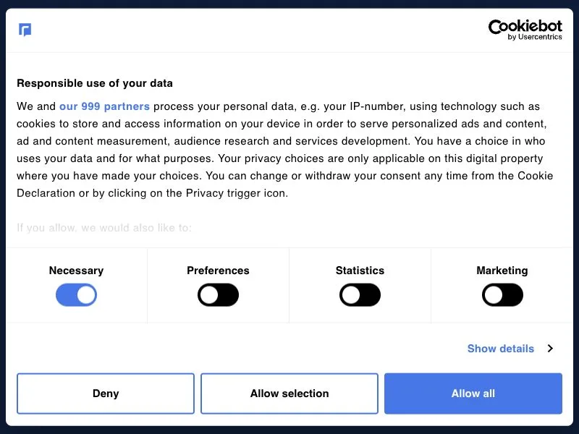Viewport: 579px width, 434px height.
Task: Accept cookies with Allow all button
Action: 473,393
